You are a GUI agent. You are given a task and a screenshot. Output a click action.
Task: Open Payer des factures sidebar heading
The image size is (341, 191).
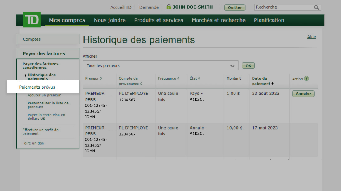click(47, 53)
